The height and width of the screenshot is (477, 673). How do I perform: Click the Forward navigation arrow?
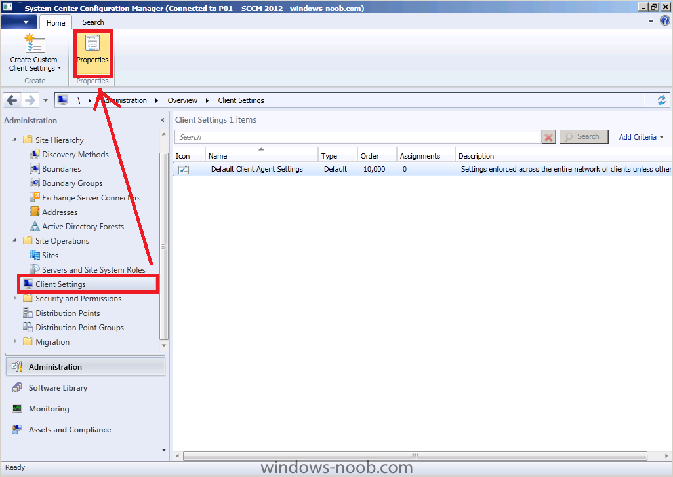coord(30,100)
